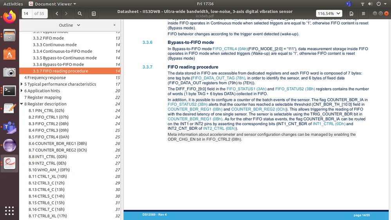Open clock Fri 17:56 calendar

205,4
